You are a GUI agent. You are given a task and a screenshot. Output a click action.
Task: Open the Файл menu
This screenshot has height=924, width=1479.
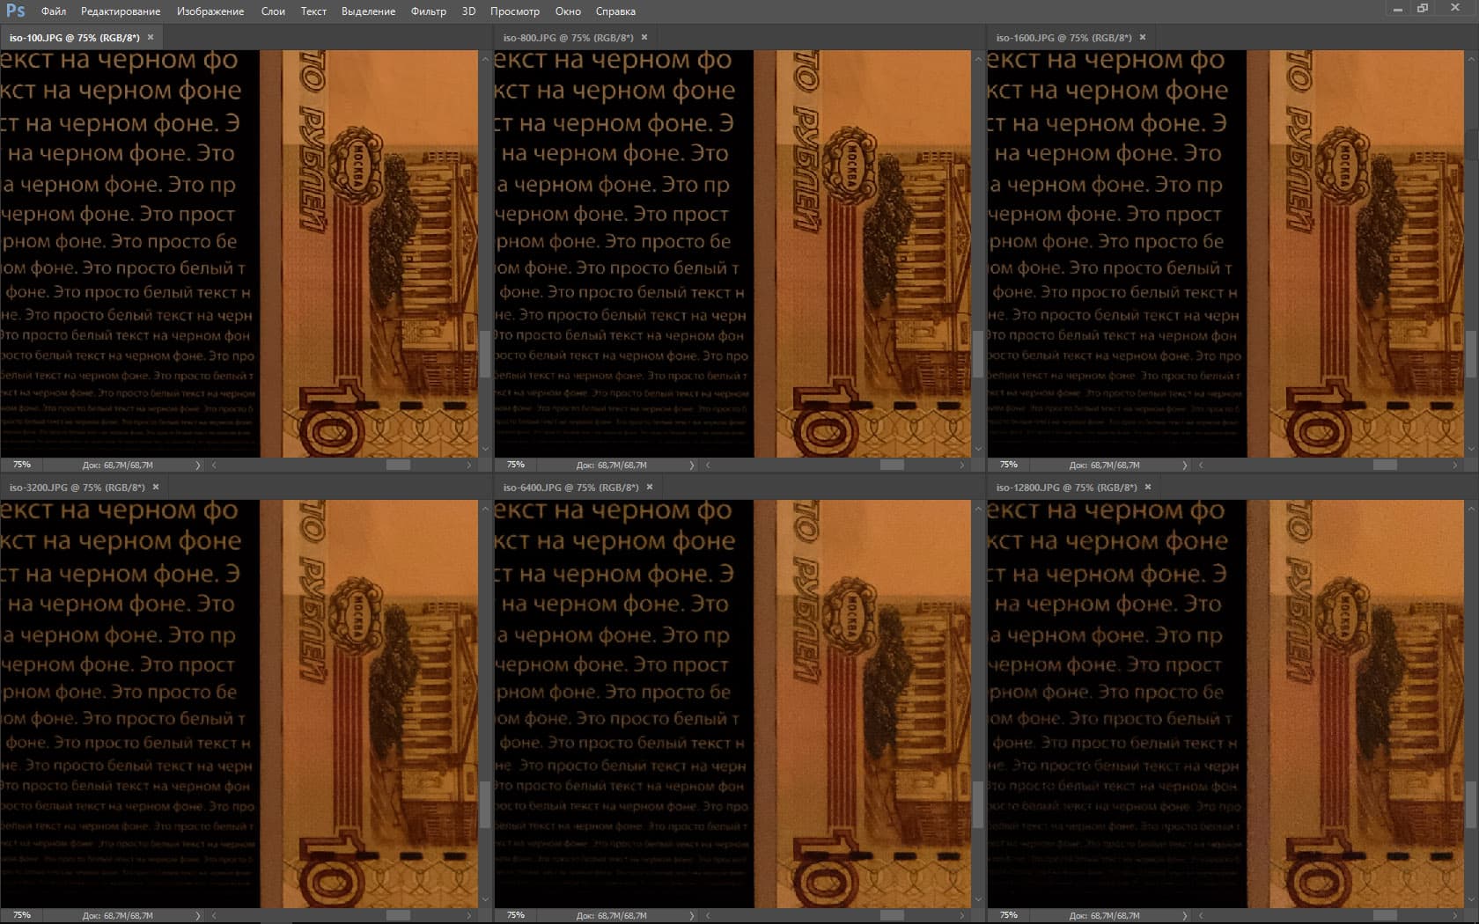click(54, 11)
